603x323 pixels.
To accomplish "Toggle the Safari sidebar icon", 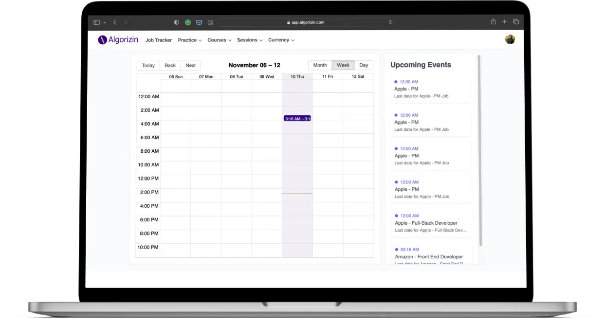I will pos(96,22).
